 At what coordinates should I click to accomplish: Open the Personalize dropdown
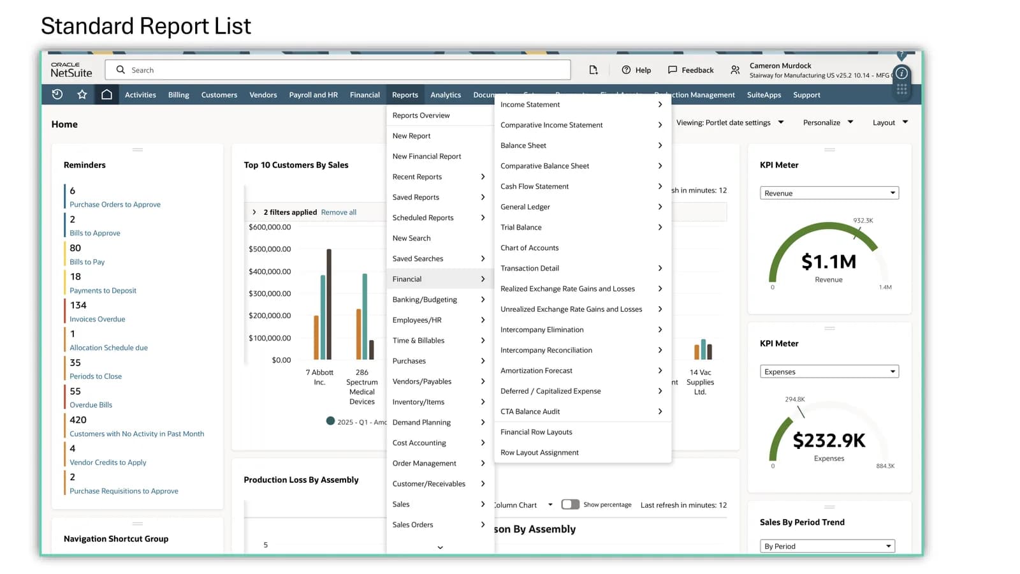click(828, 122)
